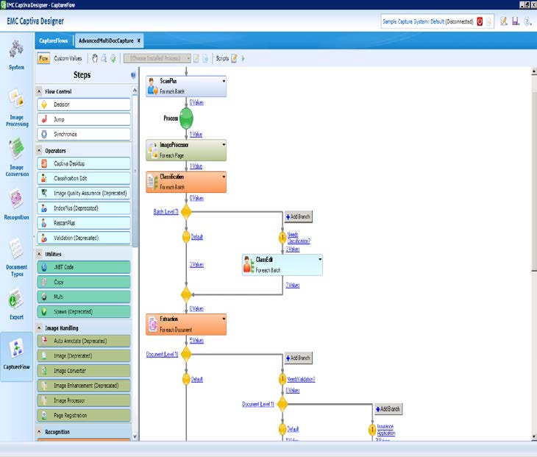Click the note icon after process dropdown
537x457 pixels.
click(196, 58)
